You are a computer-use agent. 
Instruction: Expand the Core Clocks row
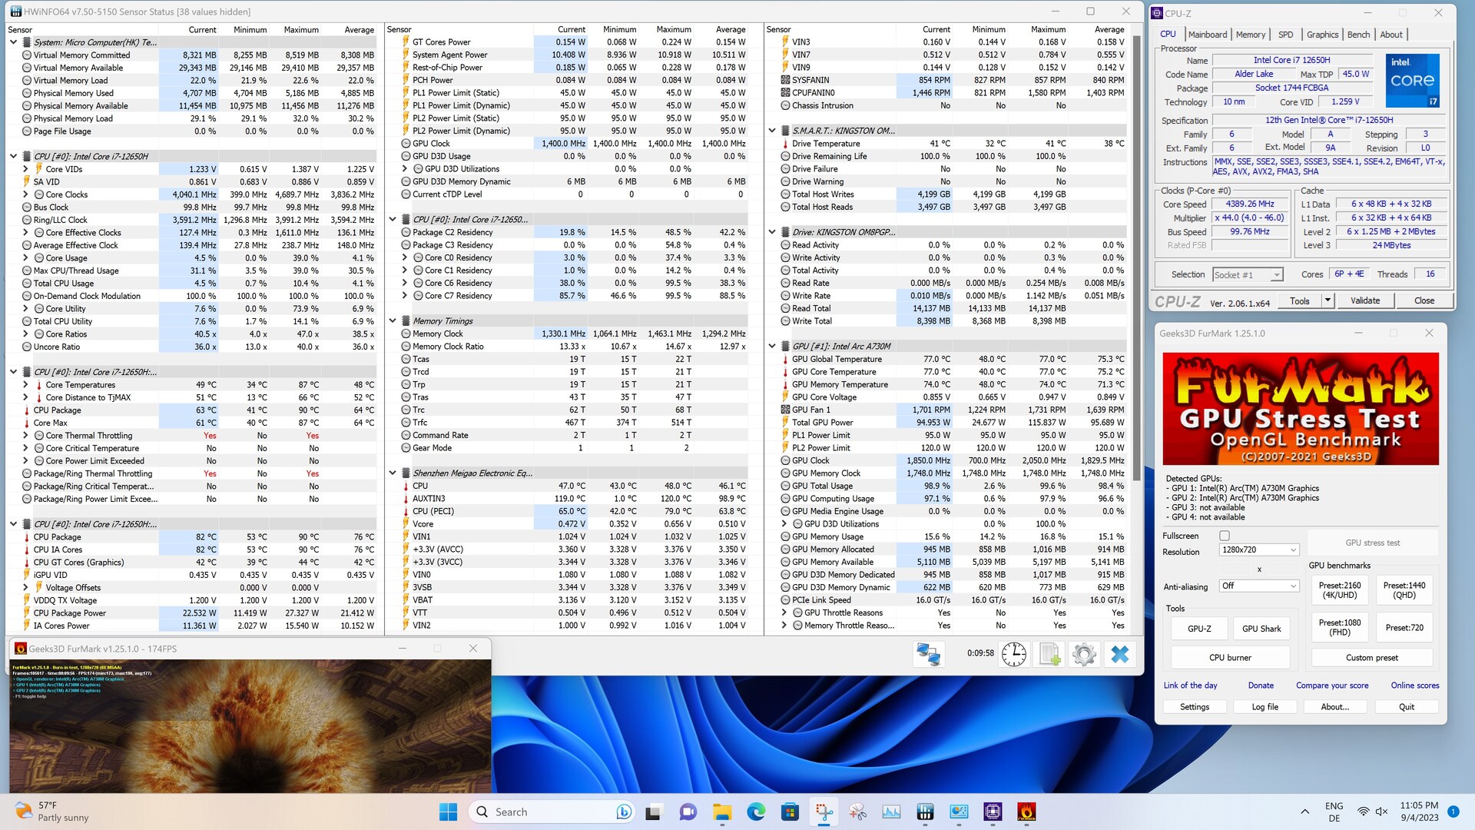click(x=25, y=194)
